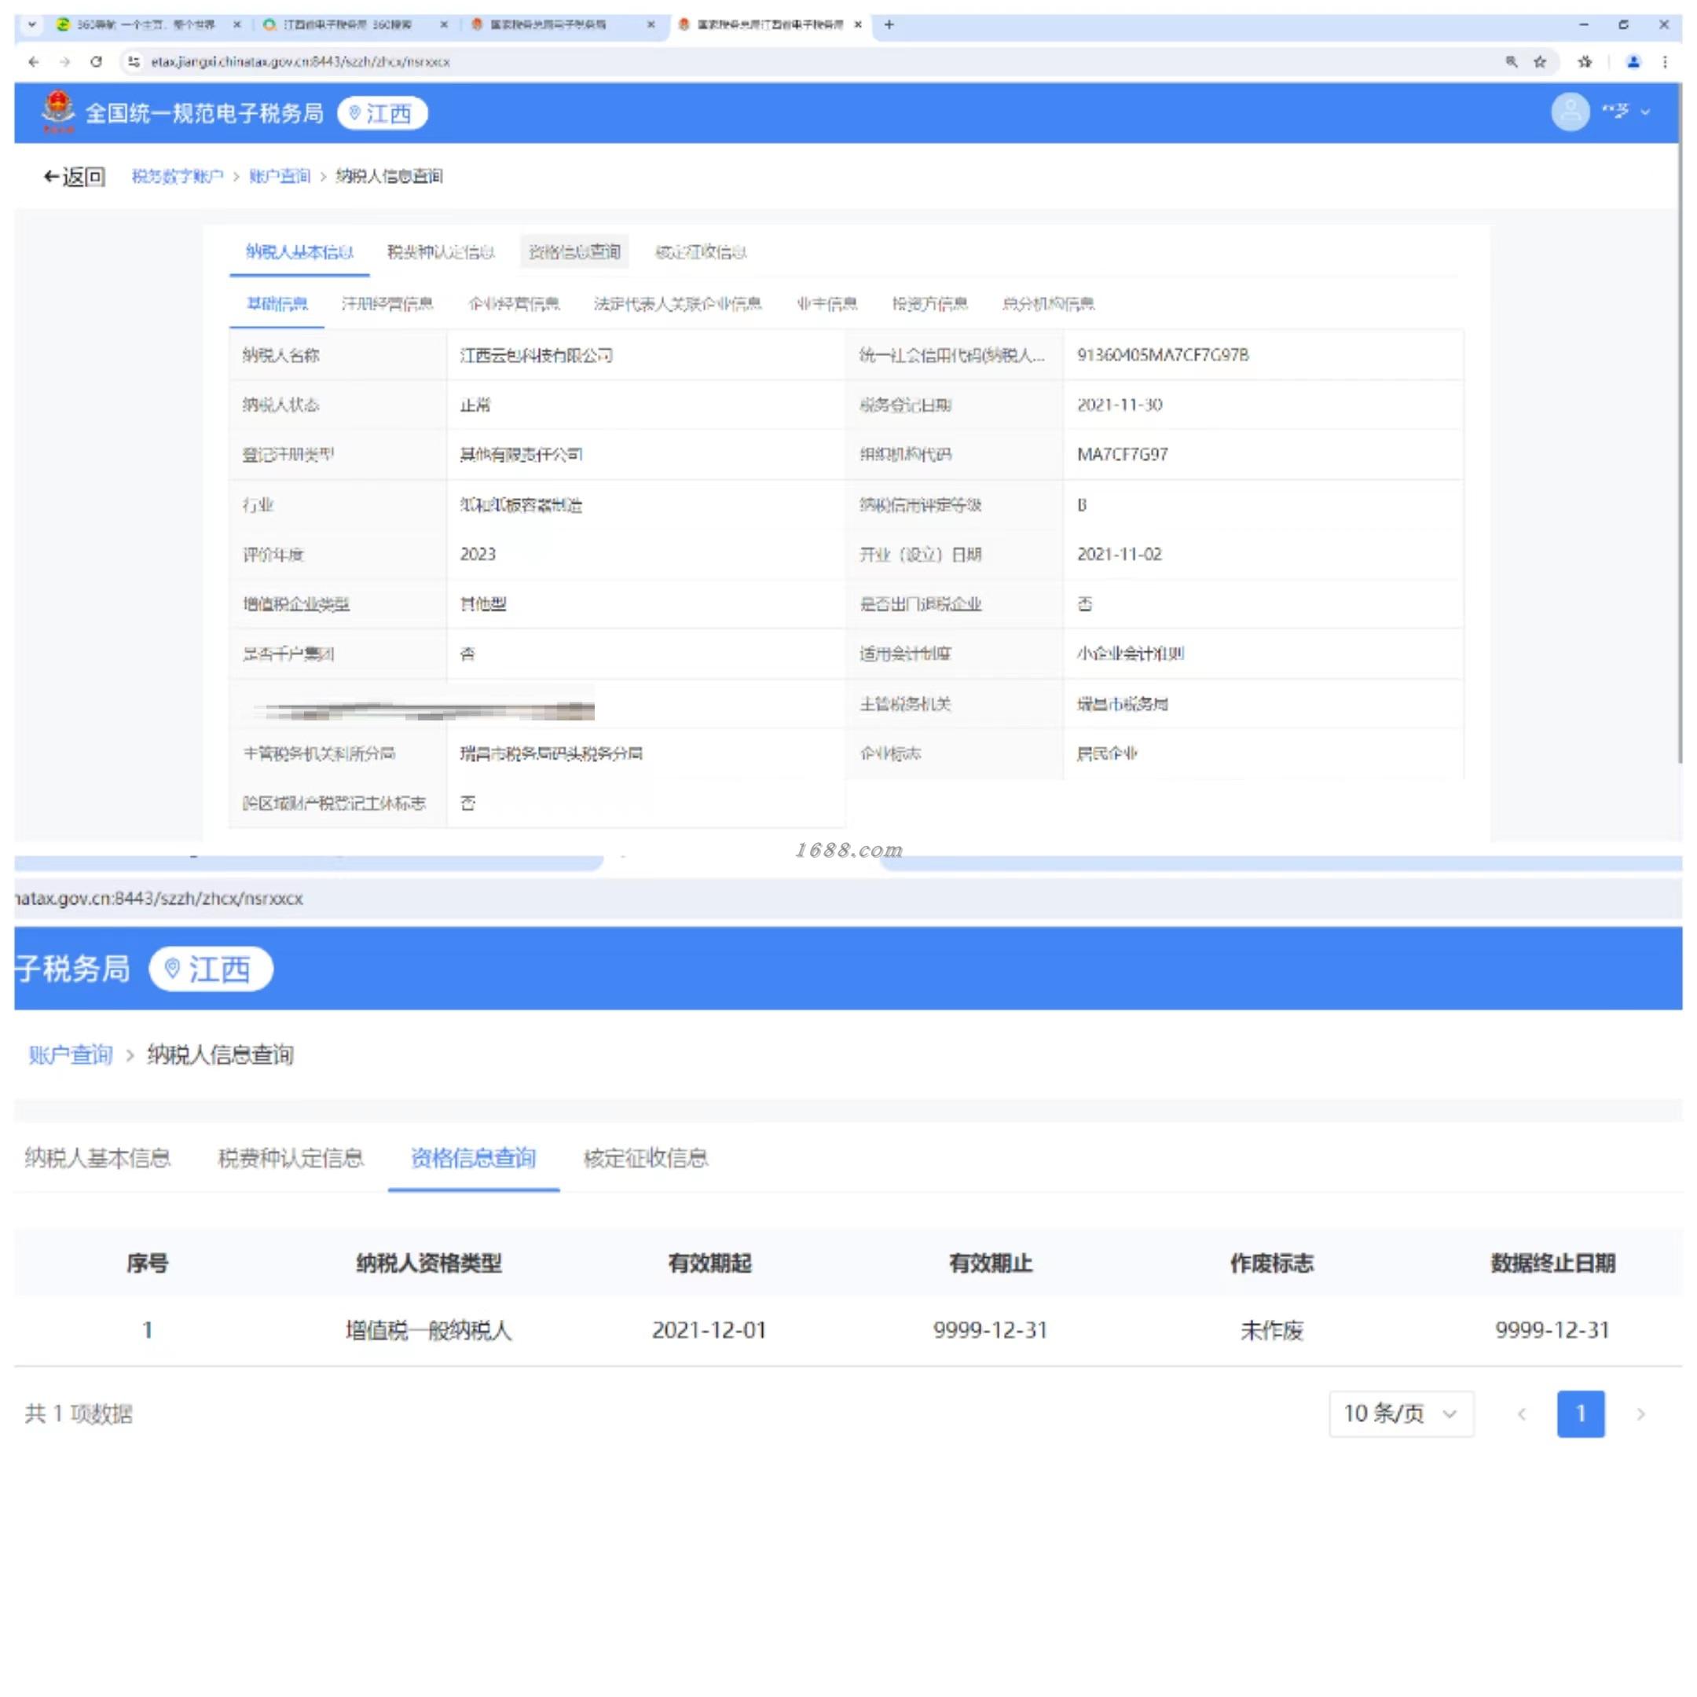Open 税务数字账户 breadcrumb link
The image size is (1697, 1697).
(177, 177)
